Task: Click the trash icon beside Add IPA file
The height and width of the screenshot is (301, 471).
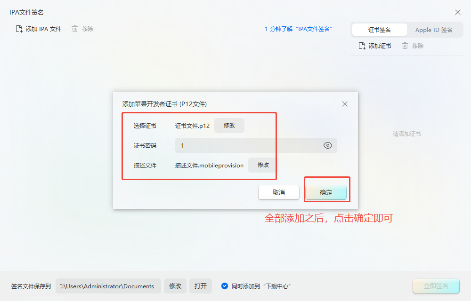Action: (75, 29)
